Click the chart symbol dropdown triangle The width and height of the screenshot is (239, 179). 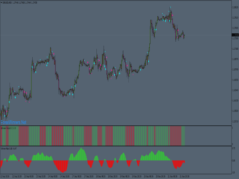pyautogui.click(x=1, y=3)
